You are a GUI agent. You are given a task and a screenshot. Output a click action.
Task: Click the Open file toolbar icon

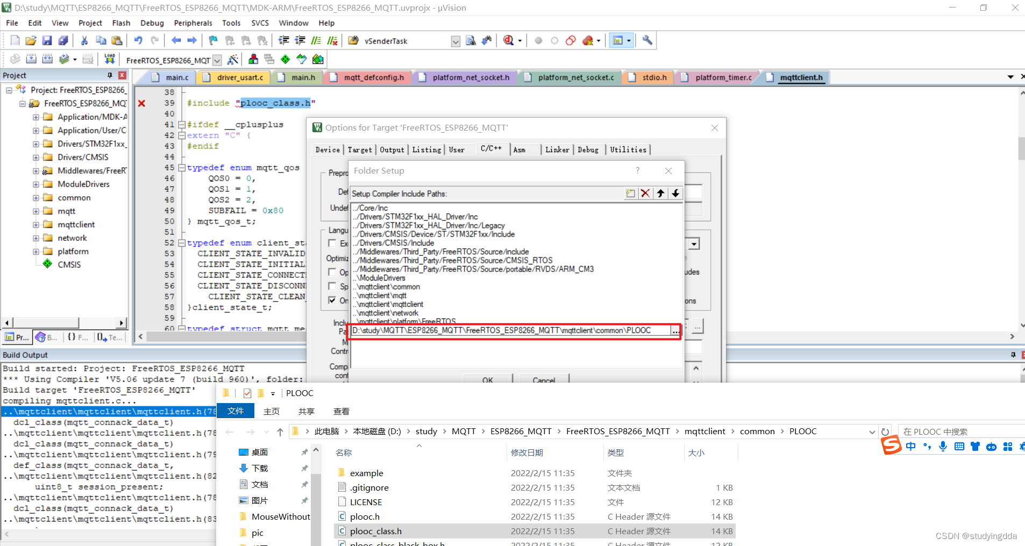[x=31, y=40]
